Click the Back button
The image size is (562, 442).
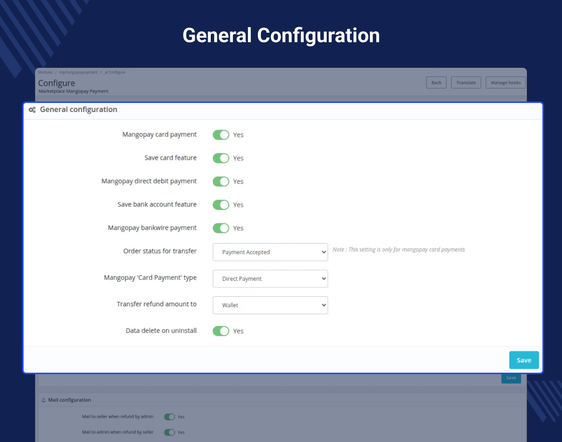436,82
